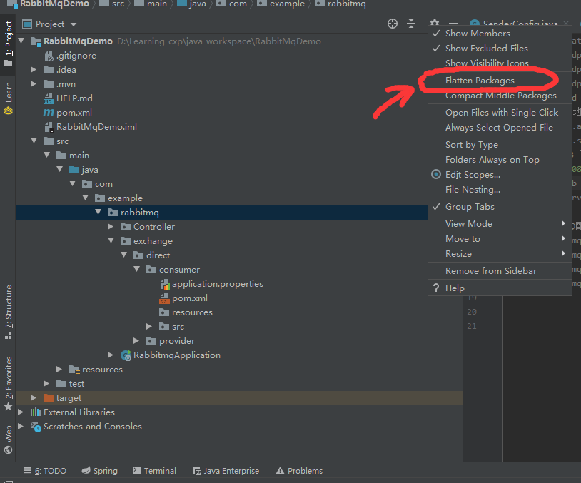Click the hide panel minus icon
581x483 pixels.
pos(453,24)
